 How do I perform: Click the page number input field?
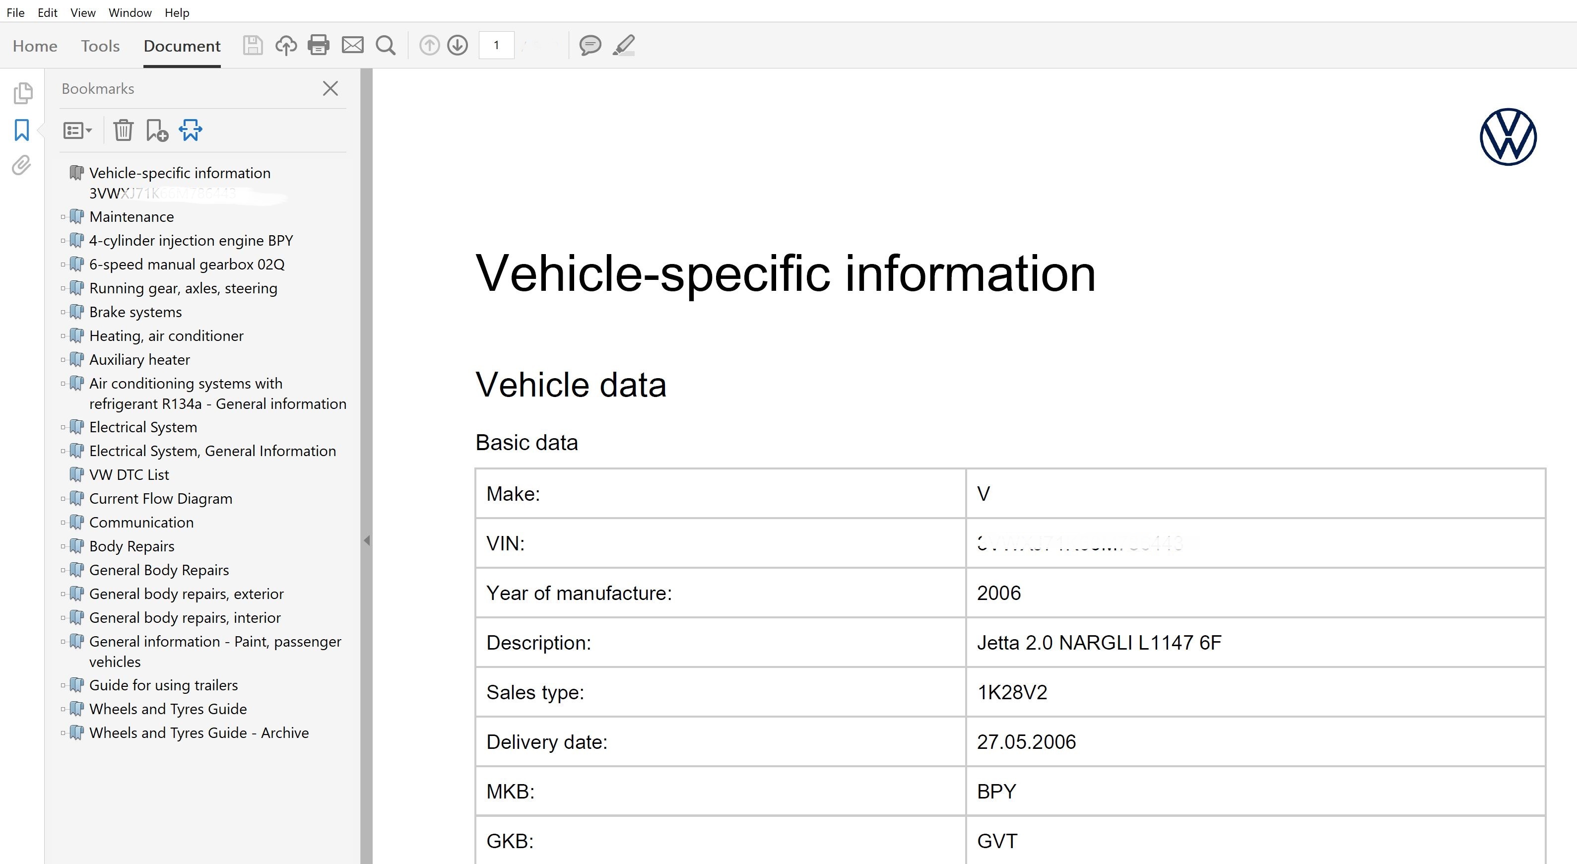[496, 45]
